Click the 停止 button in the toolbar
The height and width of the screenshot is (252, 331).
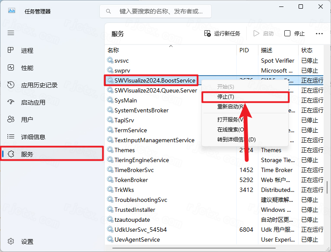pos(294,33)
